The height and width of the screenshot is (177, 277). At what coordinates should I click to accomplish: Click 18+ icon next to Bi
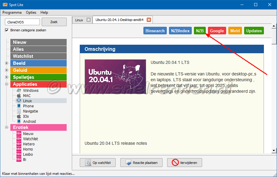tap(19, 159)
